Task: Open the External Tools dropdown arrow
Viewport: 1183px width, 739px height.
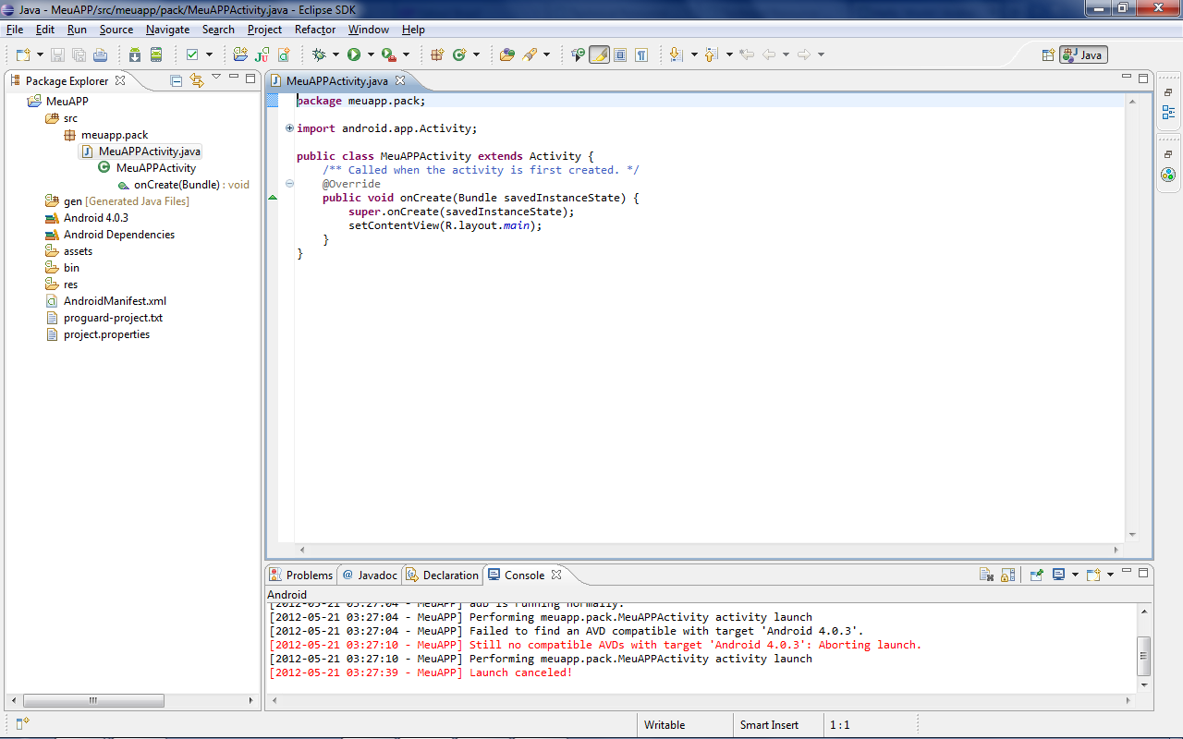Action: (406, 55)
